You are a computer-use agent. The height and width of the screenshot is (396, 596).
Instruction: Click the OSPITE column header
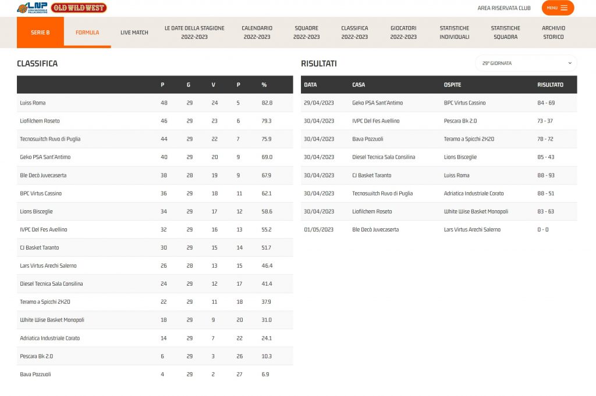tap(452, 85)
